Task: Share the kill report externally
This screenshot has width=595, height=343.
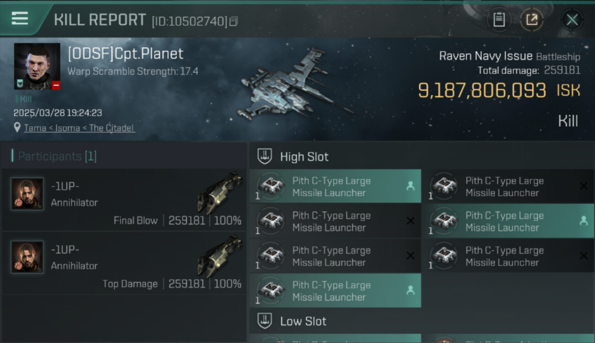Action: [531, 20]
